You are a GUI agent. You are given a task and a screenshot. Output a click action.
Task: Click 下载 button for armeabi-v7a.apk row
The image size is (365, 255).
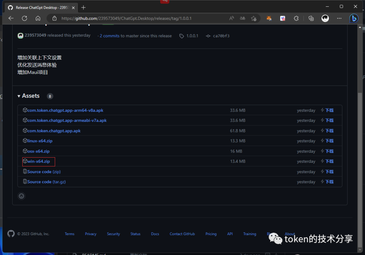pyautogui.click(x=327, y=120)
